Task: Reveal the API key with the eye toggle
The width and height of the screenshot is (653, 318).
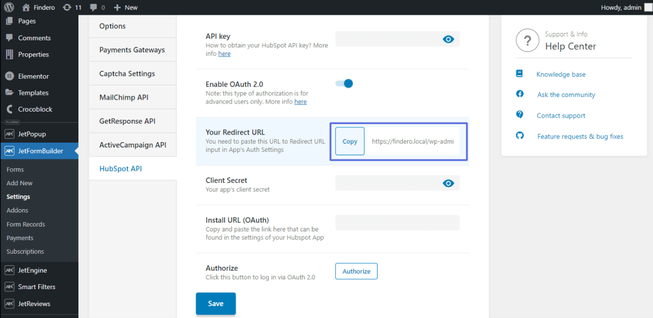Action: click(x=448, y=39)
